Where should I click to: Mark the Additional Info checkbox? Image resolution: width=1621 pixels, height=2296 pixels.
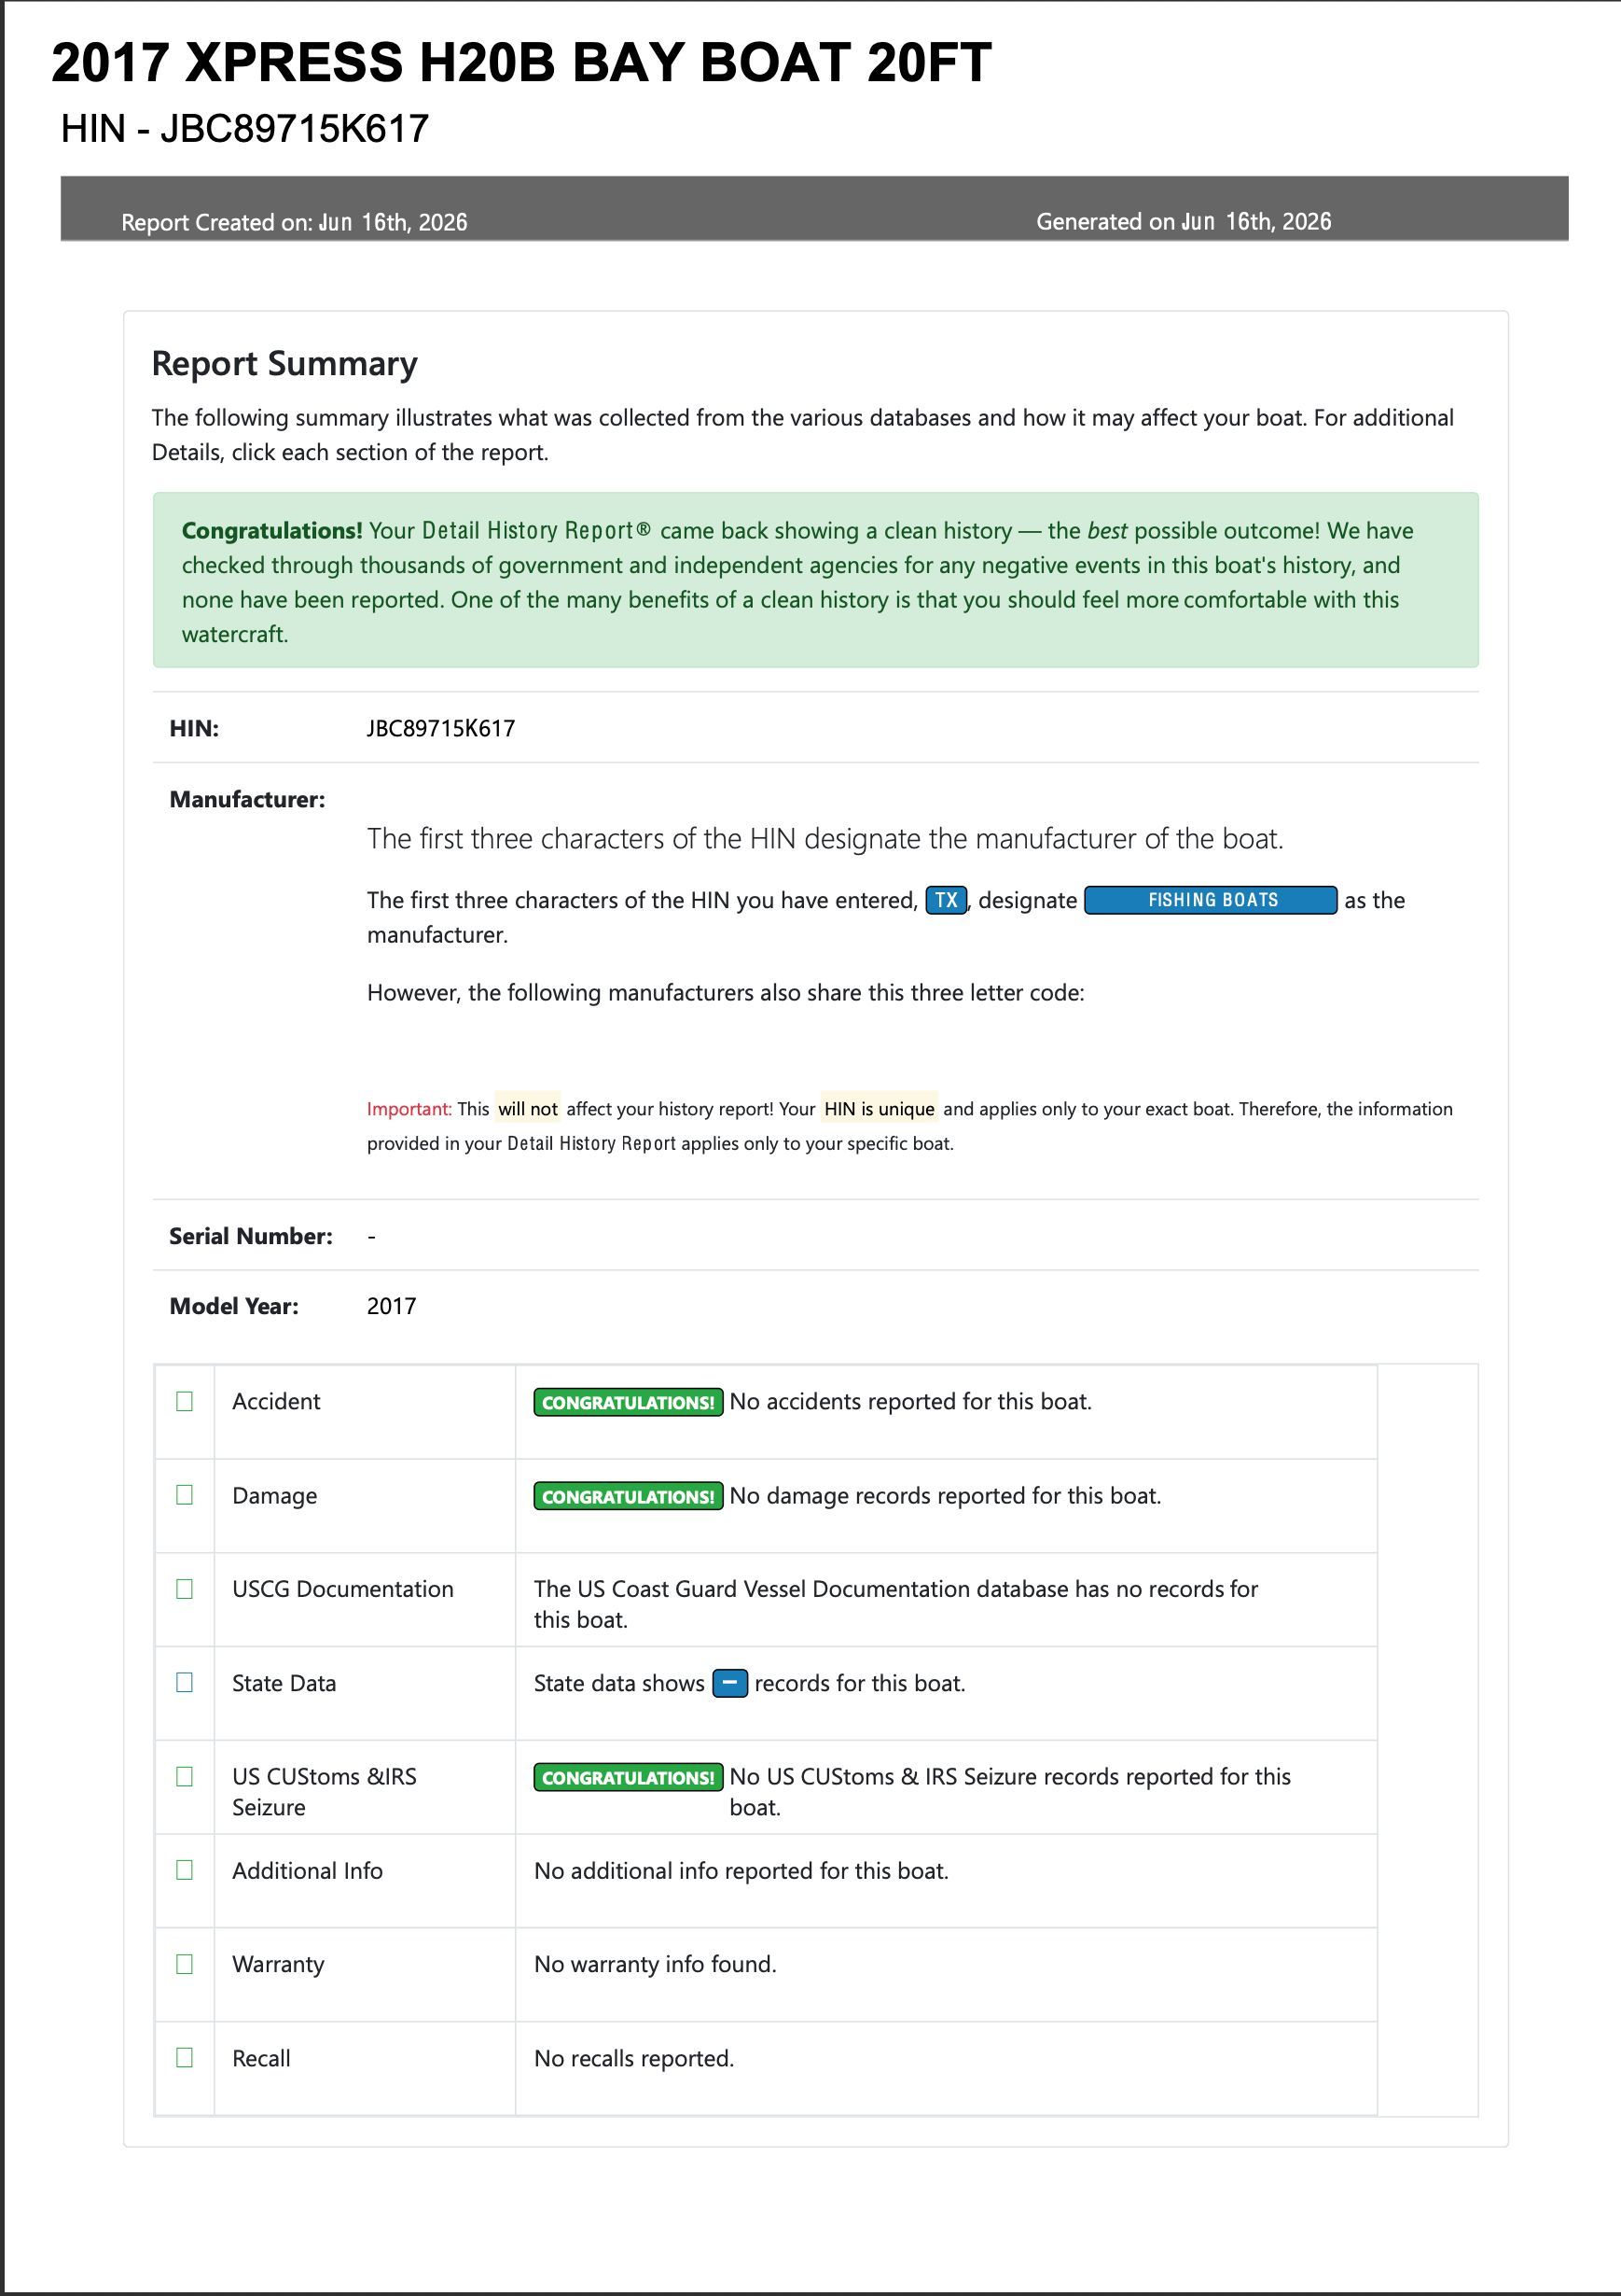(184, 1869)
